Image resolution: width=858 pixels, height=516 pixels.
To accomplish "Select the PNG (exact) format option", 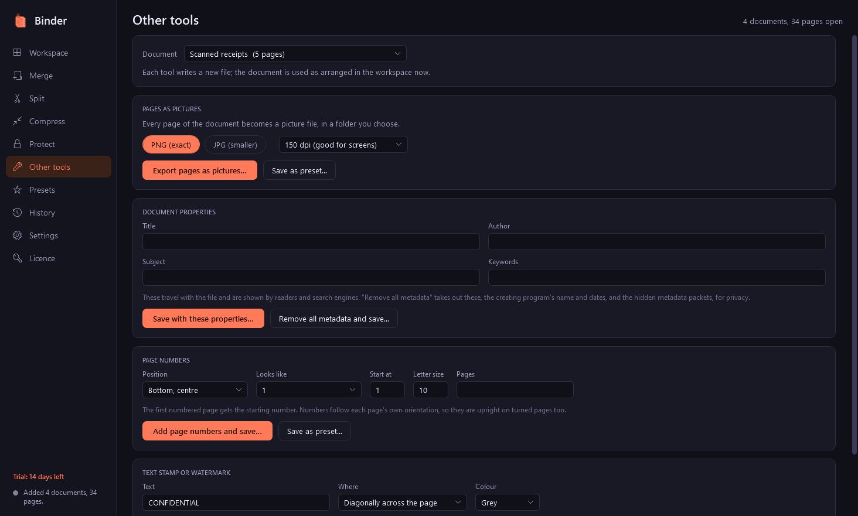I will pos(171,145).
